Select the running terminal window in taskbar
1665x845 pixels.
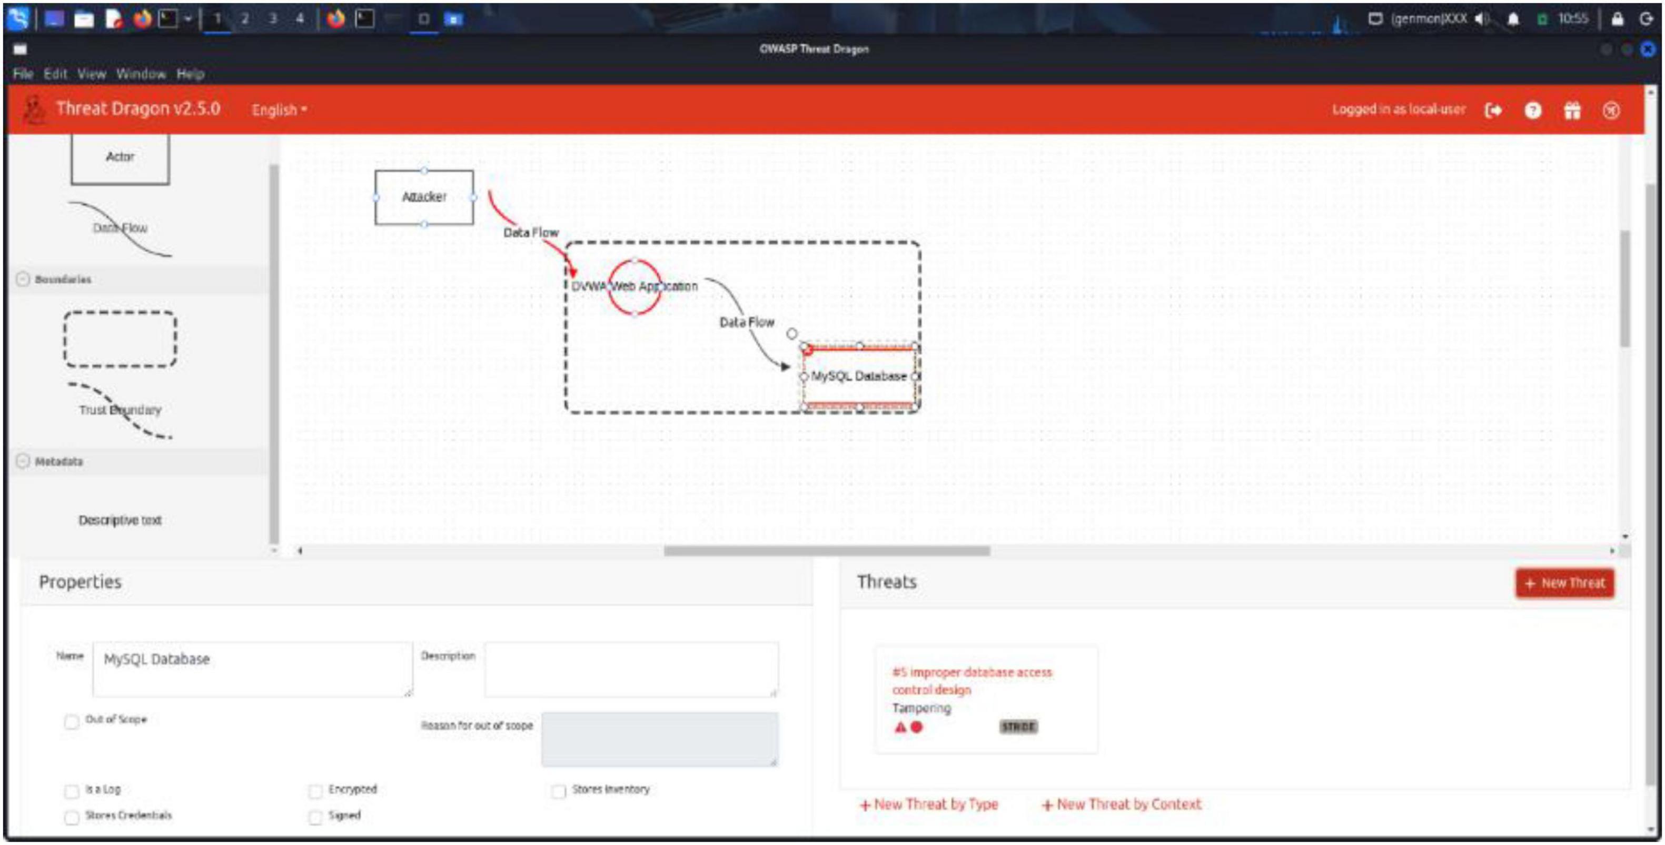pos(365,19)
